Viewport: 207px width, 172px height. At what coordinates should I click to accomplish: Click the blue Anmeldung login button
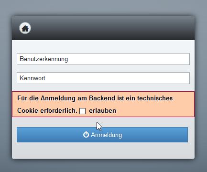(x=102, y=135)
